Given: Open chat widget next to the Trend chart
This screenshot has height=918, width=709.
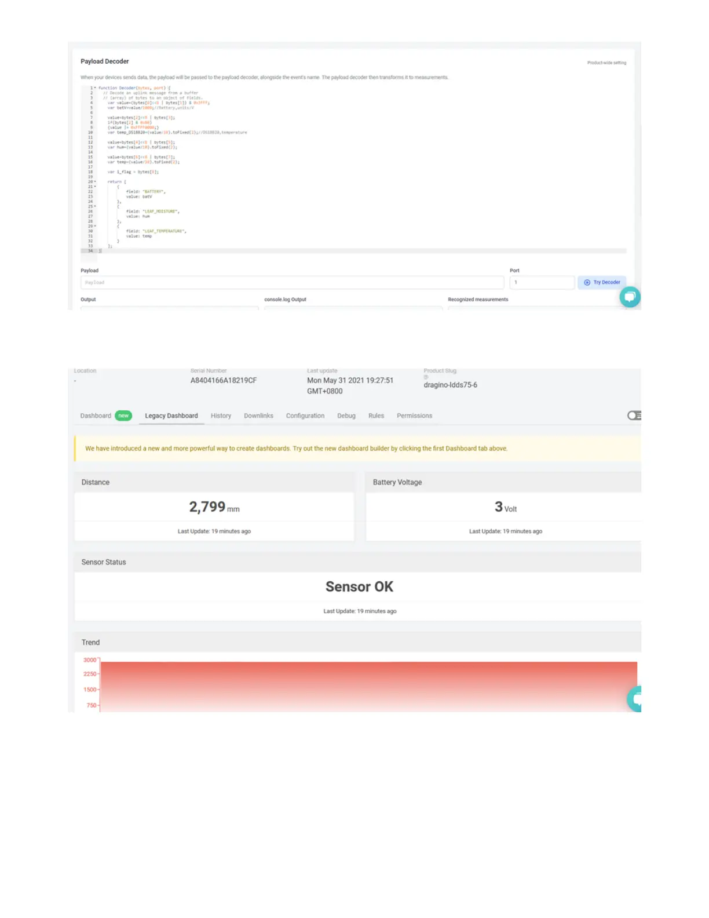Looking at the screenshot, I should [635, 698].
